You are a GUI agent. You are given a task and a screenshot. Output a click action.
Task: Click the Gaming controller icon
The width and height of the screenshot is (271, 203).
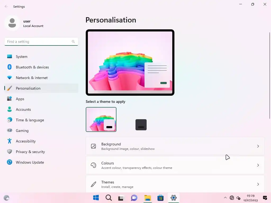tap(10, 130)
